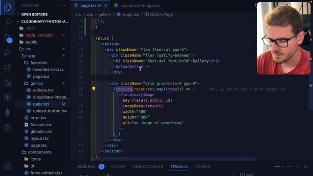
Task: Click the CloudinaryImage component on line 36
Action: pos(137,95)
